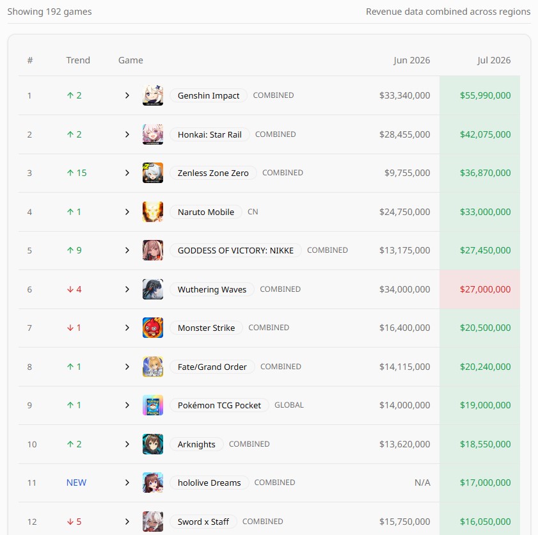Expand the Naruto Mobile row chevron
Image resolution: width=538 pixels, height=535 pixels.
(x=127, y=212)
